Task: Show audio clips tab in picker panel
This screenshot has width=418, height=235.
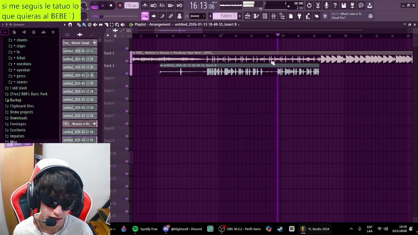Action: point(80,35)
